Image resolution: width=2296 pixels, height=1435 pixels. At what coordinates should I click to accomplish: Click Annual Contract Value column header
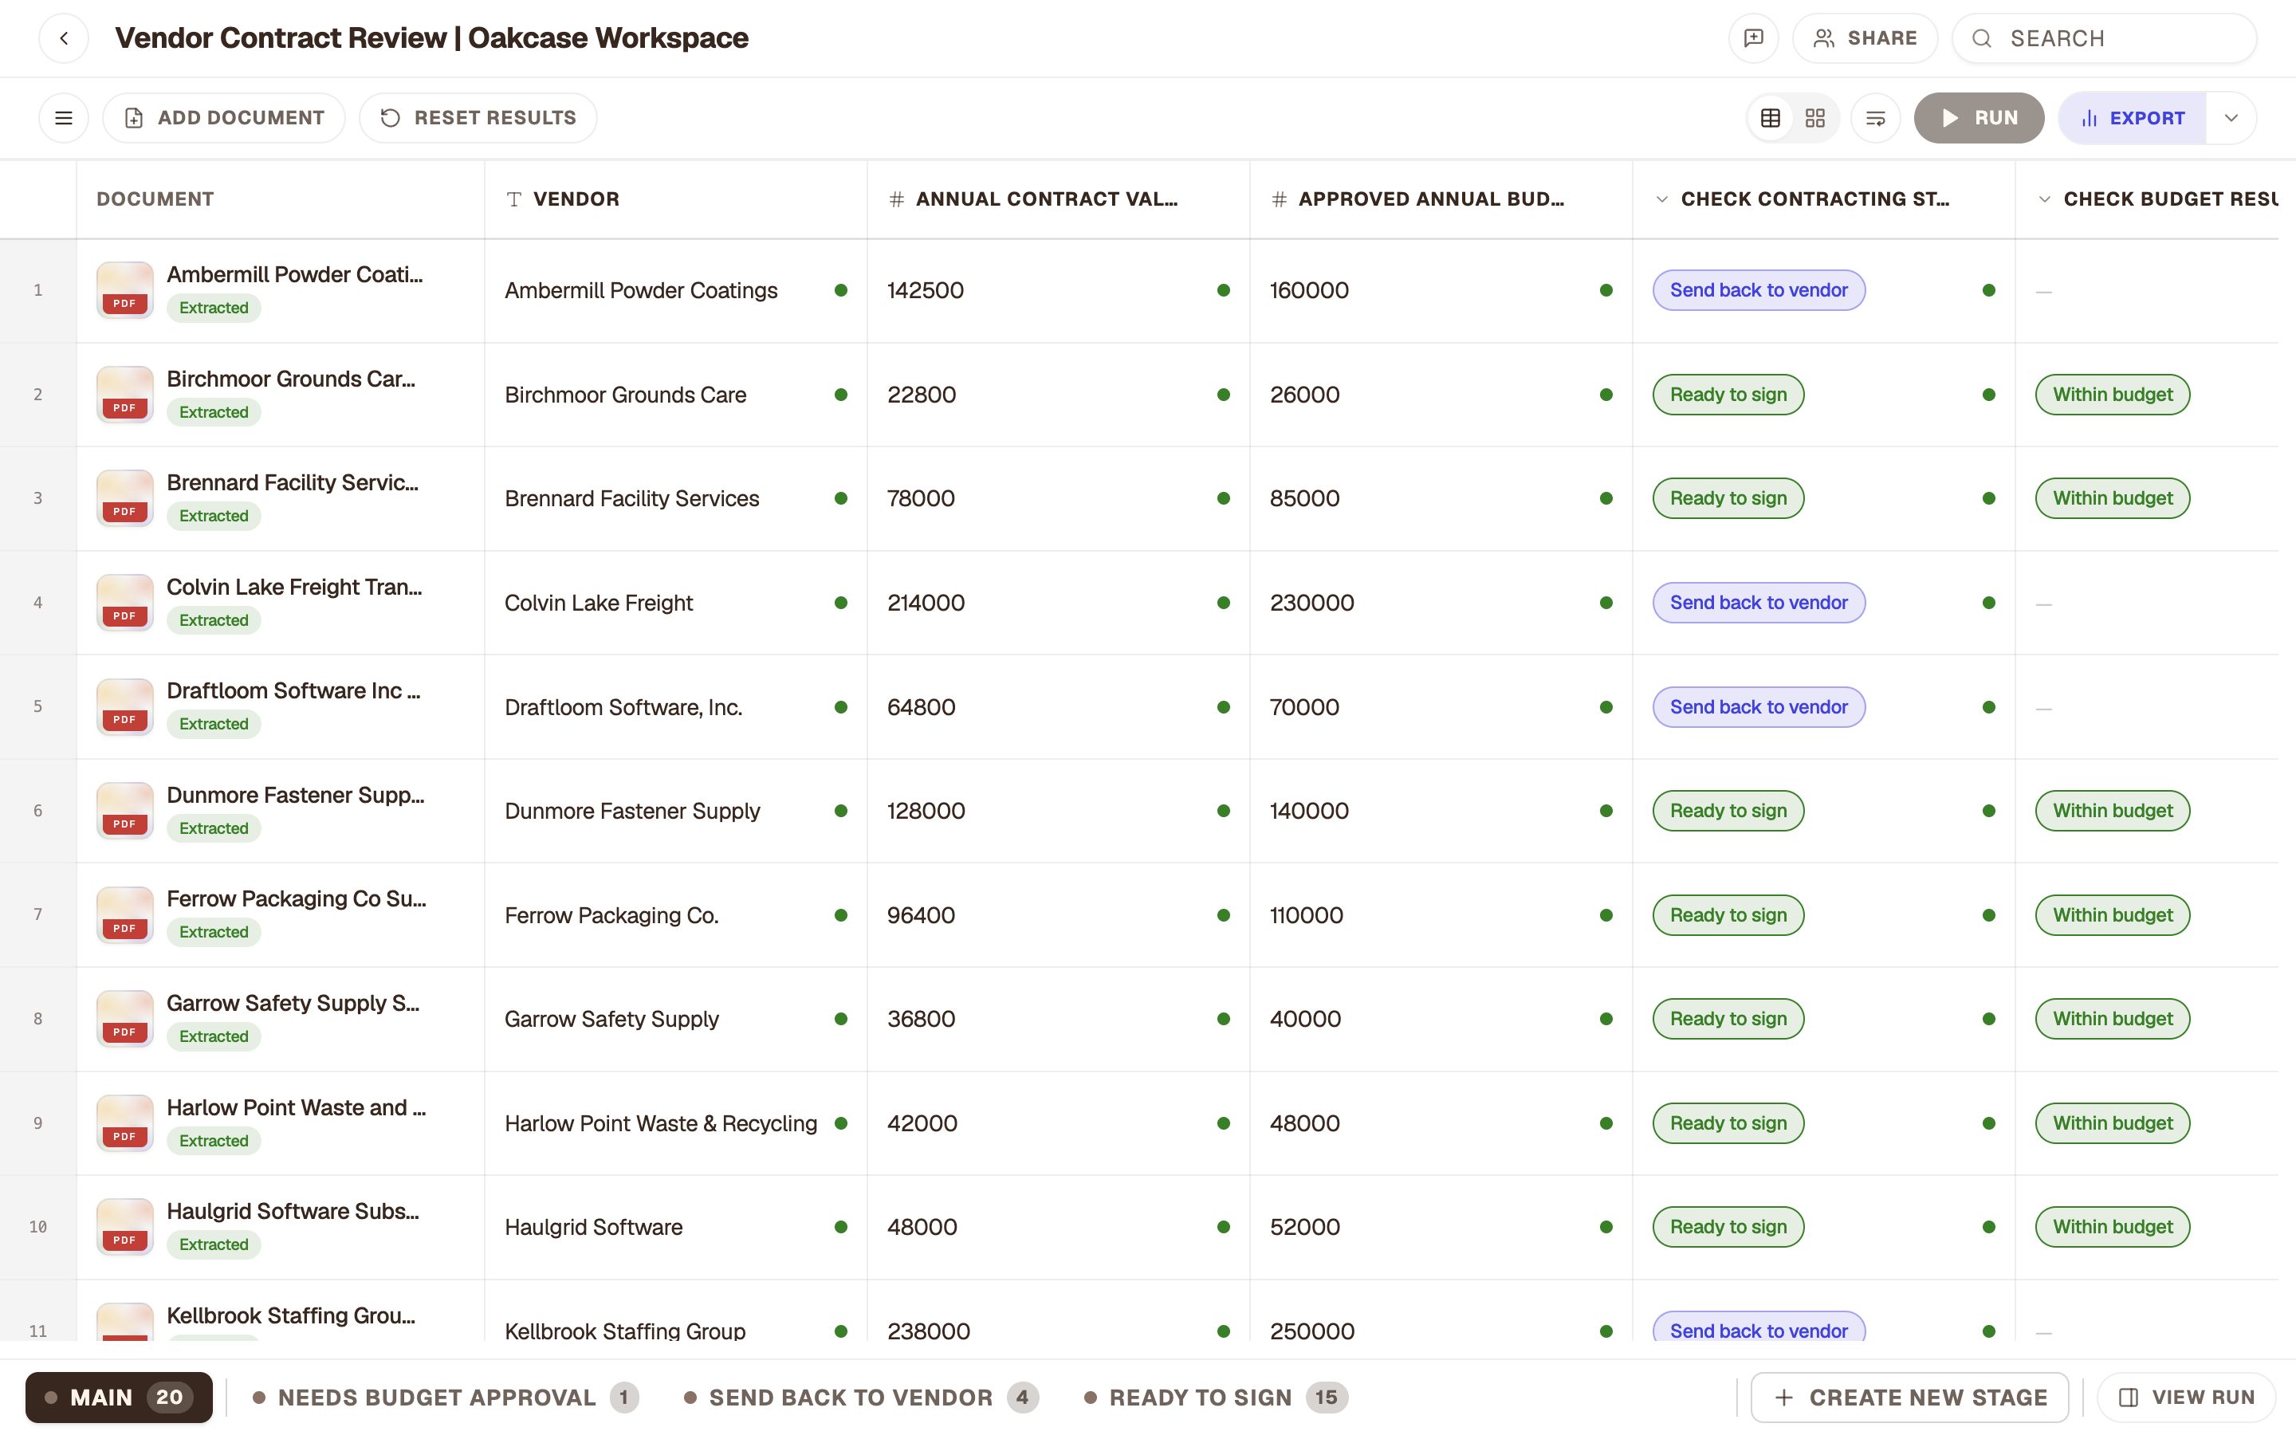1058,199
